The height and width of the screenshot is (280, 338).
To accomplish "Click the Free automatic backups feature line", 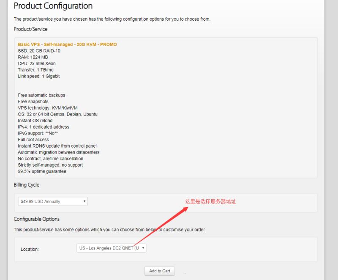I will [x=41, y=95].
